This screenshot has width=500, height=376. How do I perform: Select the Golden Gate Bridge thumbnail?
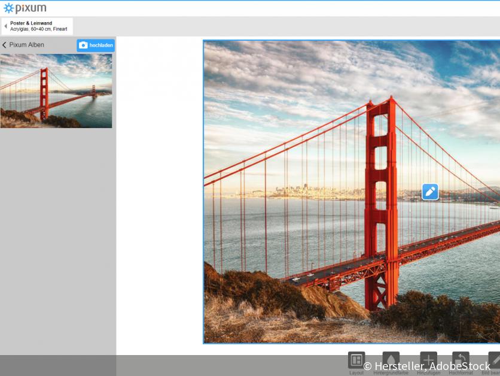pyautogui.click(x=56, y=91)
